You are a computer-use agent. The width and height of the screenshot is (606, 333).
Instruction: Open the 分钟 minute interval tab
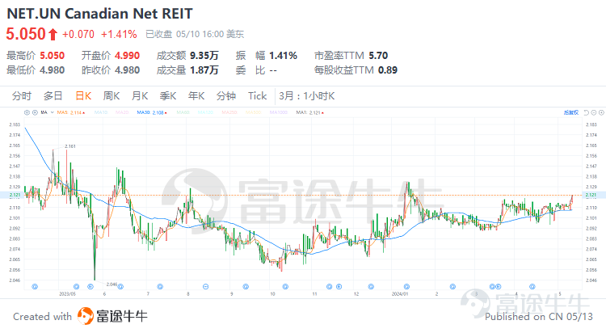click(x=226, y=96)
